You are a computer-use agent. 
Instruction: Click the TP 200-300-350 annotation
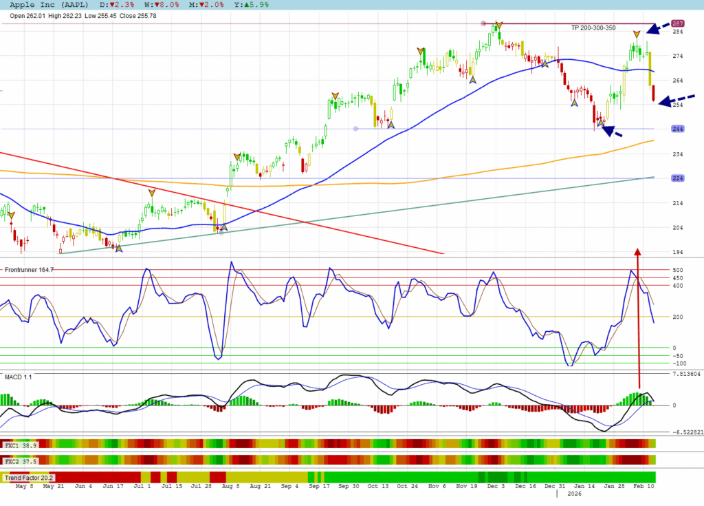coord(593,28)
